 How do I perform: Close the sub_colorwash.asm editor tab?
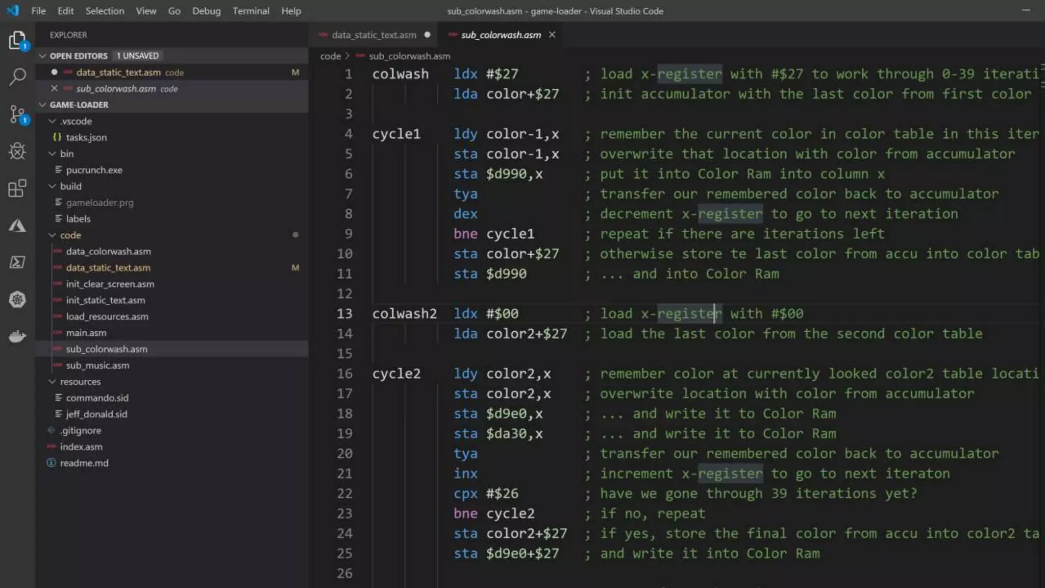pos(552,35)
